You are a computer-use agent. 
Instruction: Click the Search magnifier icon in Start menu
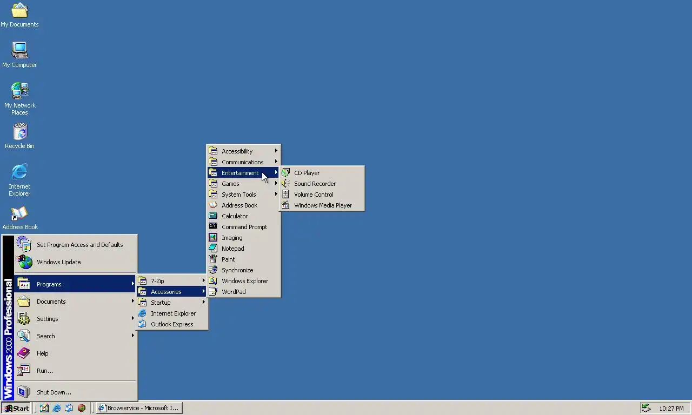click(24, 336)
